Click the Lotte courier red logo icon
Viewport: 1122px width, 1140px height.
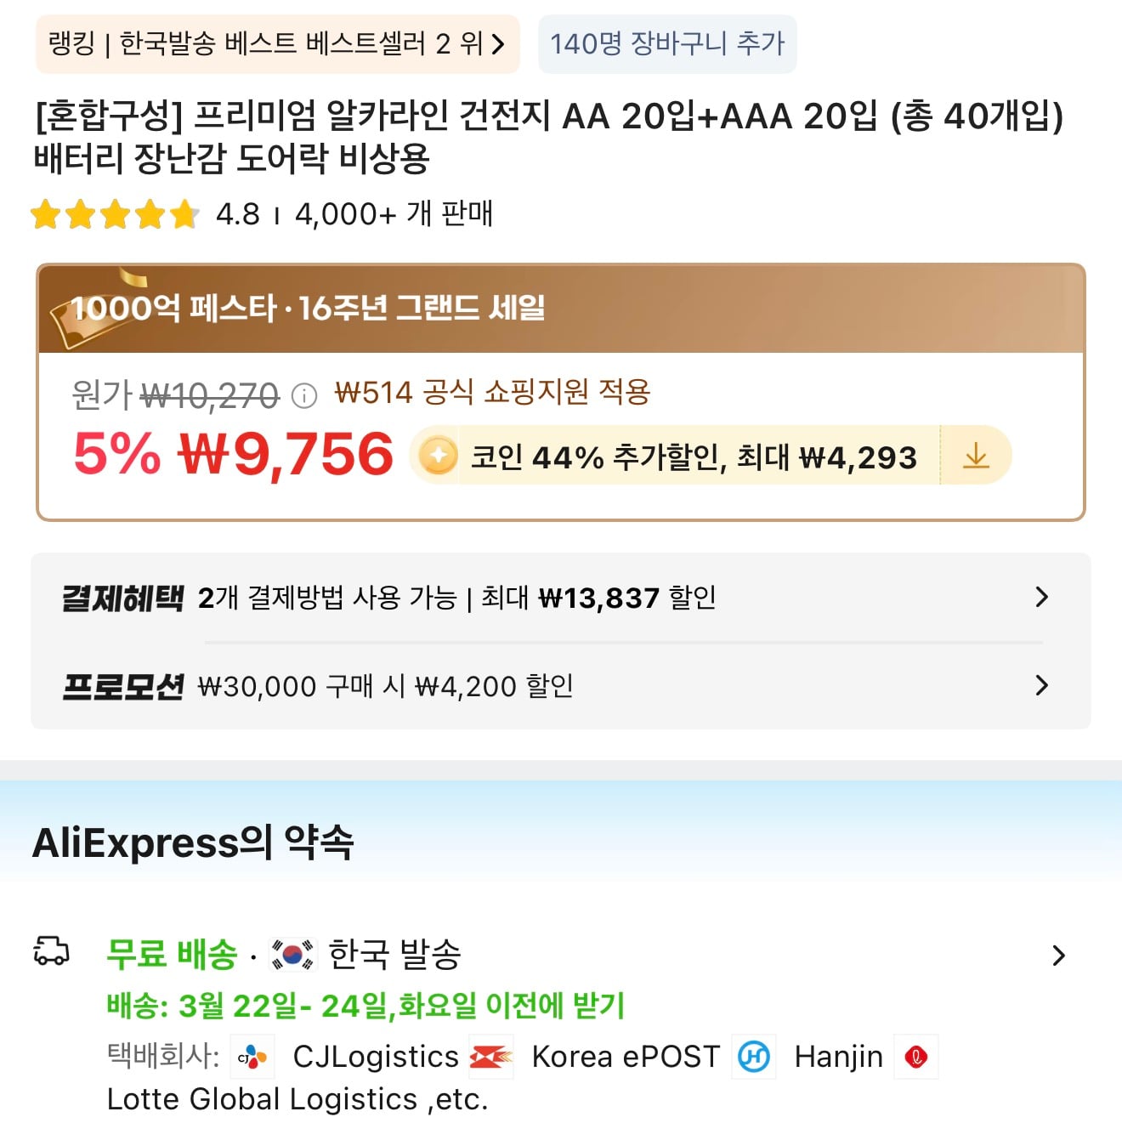pyautogui.click(x=916, y=1057)
